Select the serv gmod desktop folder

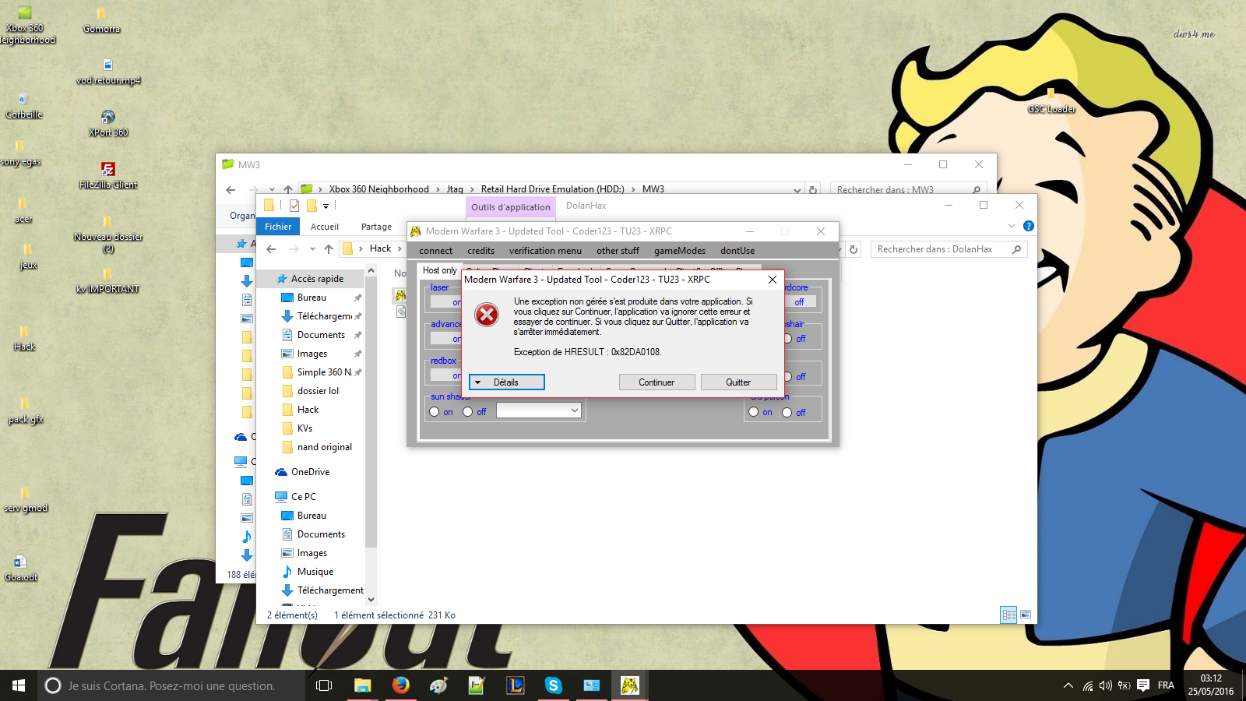[25, 499]
